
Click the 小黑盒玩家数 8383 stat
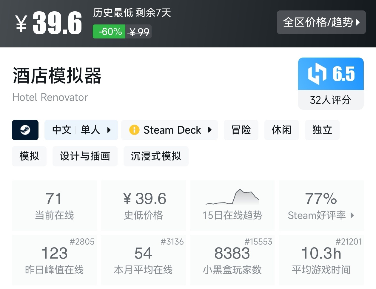[x=232, y=260]
